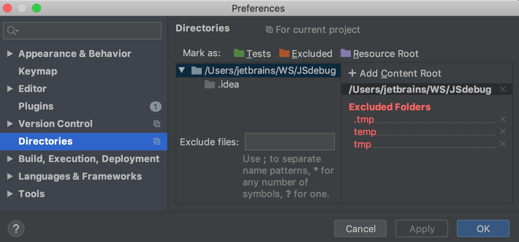Mark folder as Resource Root

pyautogui.click(x=379, y=54)
